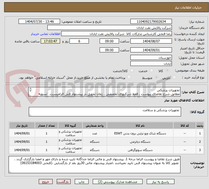
Task: Click the deadline hour field next to 1404/08/07
Action: point(109,41)
